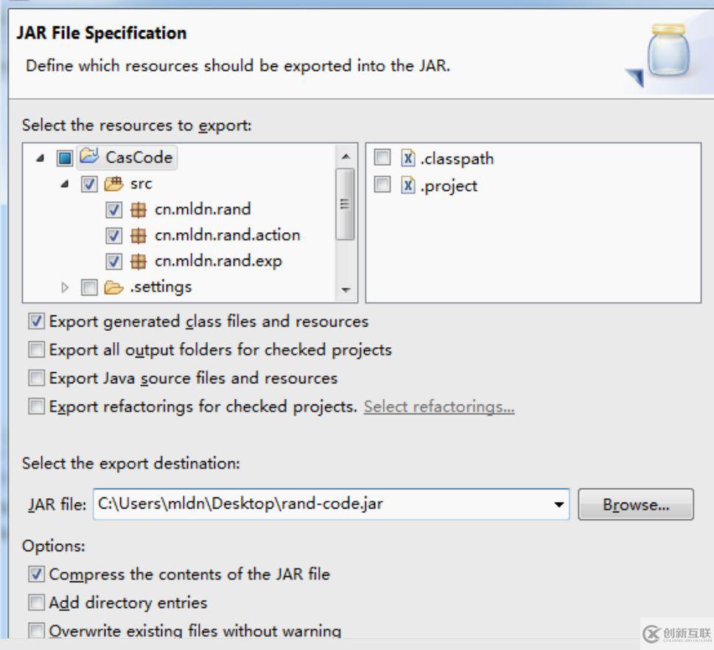Screen dimensions: 714x650
Task: Open the Select refactorings link
Action: [439, 406]
